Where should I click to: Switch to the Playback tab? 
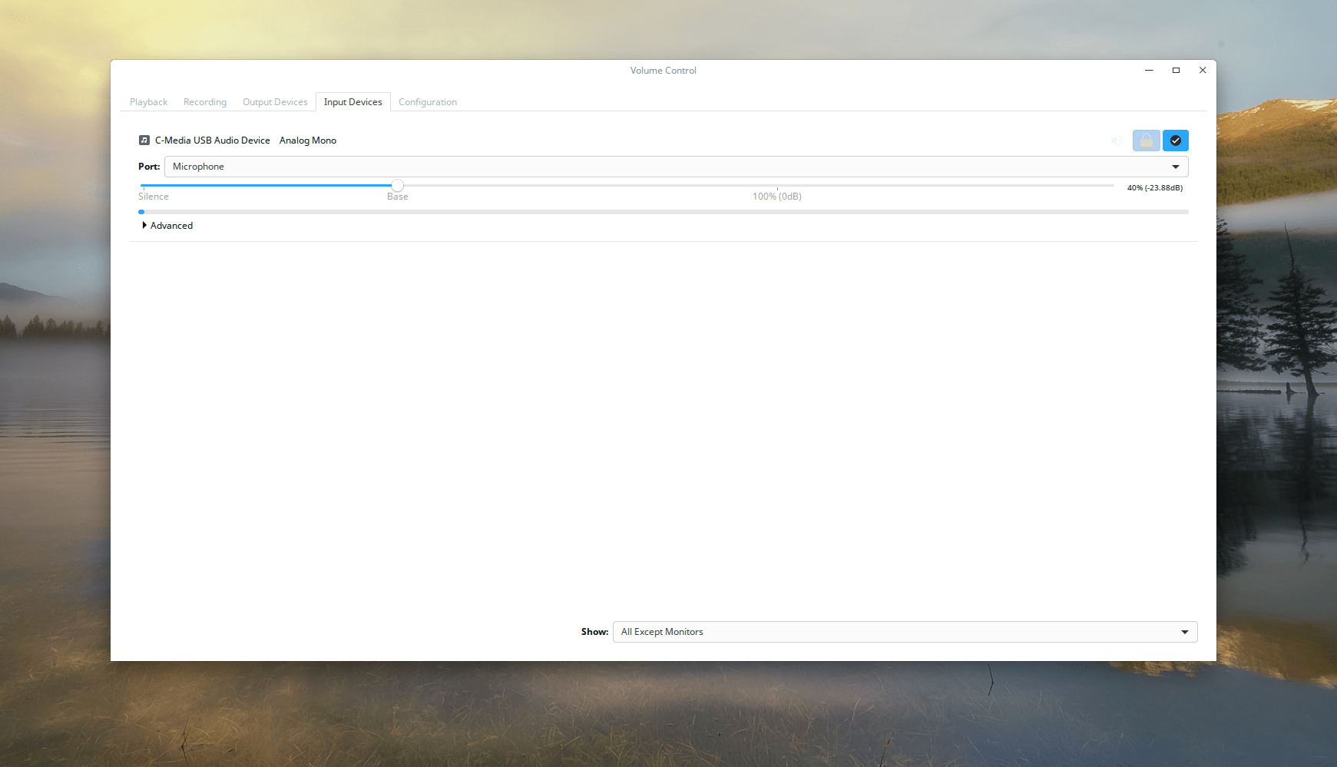point(148,101)
